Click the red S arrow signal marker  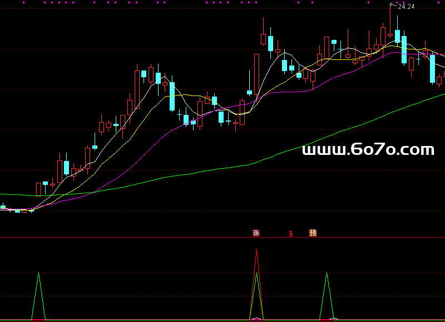[x=290, y=233]
